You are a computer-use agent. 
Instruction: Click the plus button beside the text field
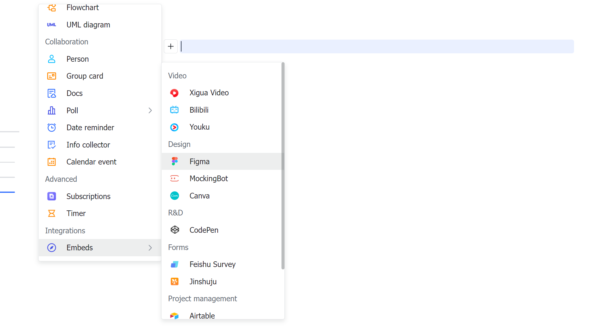(x=170, y=46)
